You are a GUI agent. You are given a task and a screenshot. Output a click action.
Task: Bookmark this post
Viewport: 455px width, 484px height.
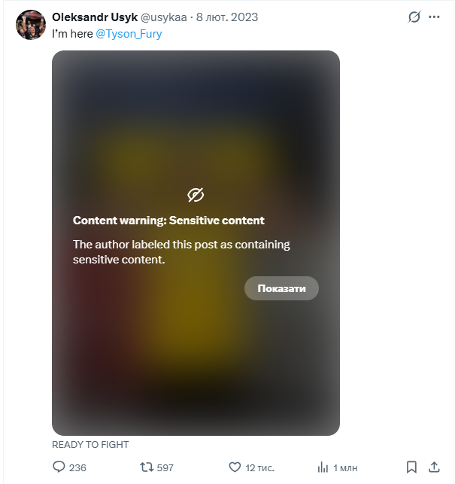tap(411, 467)
